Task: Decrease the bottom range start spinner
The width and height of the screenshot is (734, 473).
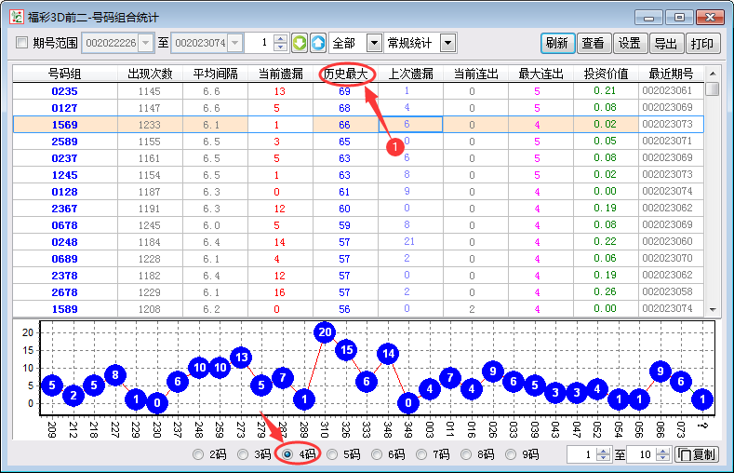Action: pos(604,458)
